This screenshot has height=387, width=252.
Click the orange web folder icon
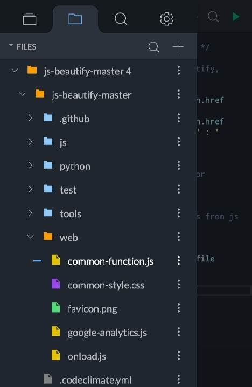[x=48, y=236]
